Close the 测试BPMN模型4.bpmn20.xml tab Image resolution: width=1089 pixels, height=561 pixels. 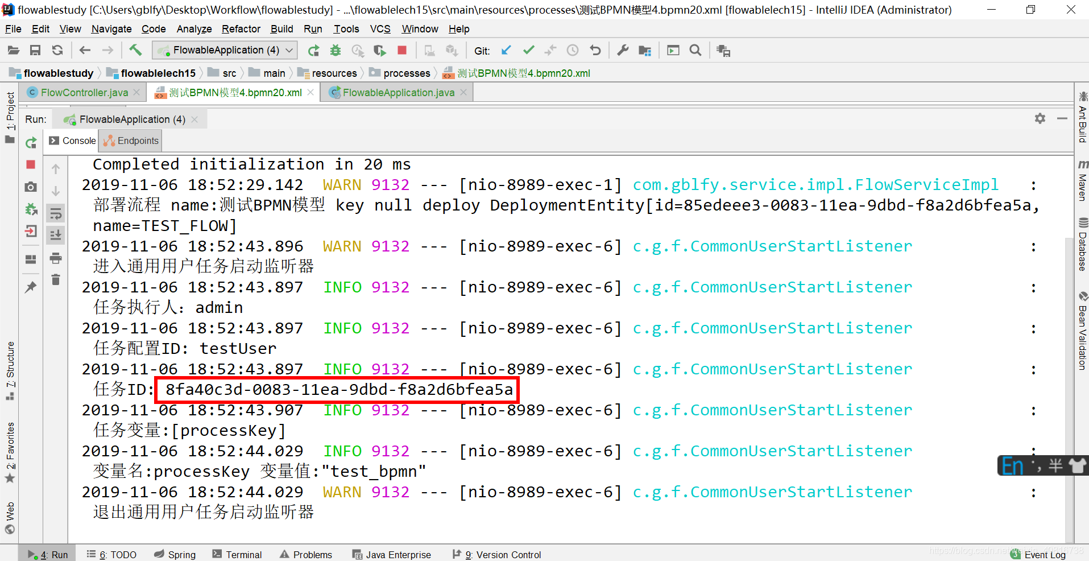310,92
